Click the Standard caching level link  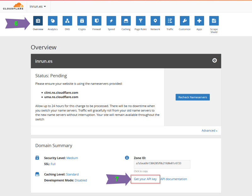pos(72,174)
